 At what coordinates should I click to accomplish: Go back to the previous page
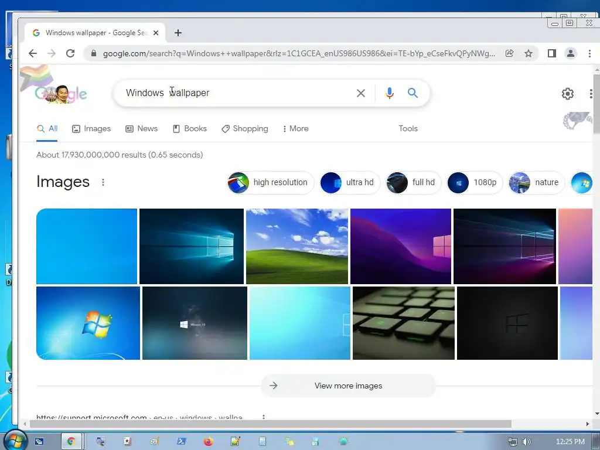(x=33, y=53)
